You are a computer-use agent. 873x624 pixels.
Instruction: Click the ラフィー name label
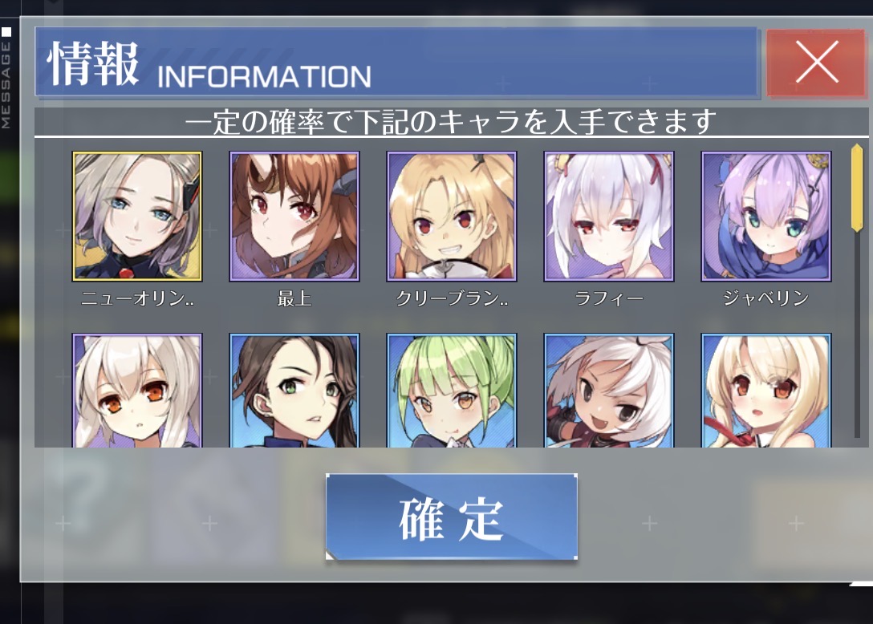point(608,299)
